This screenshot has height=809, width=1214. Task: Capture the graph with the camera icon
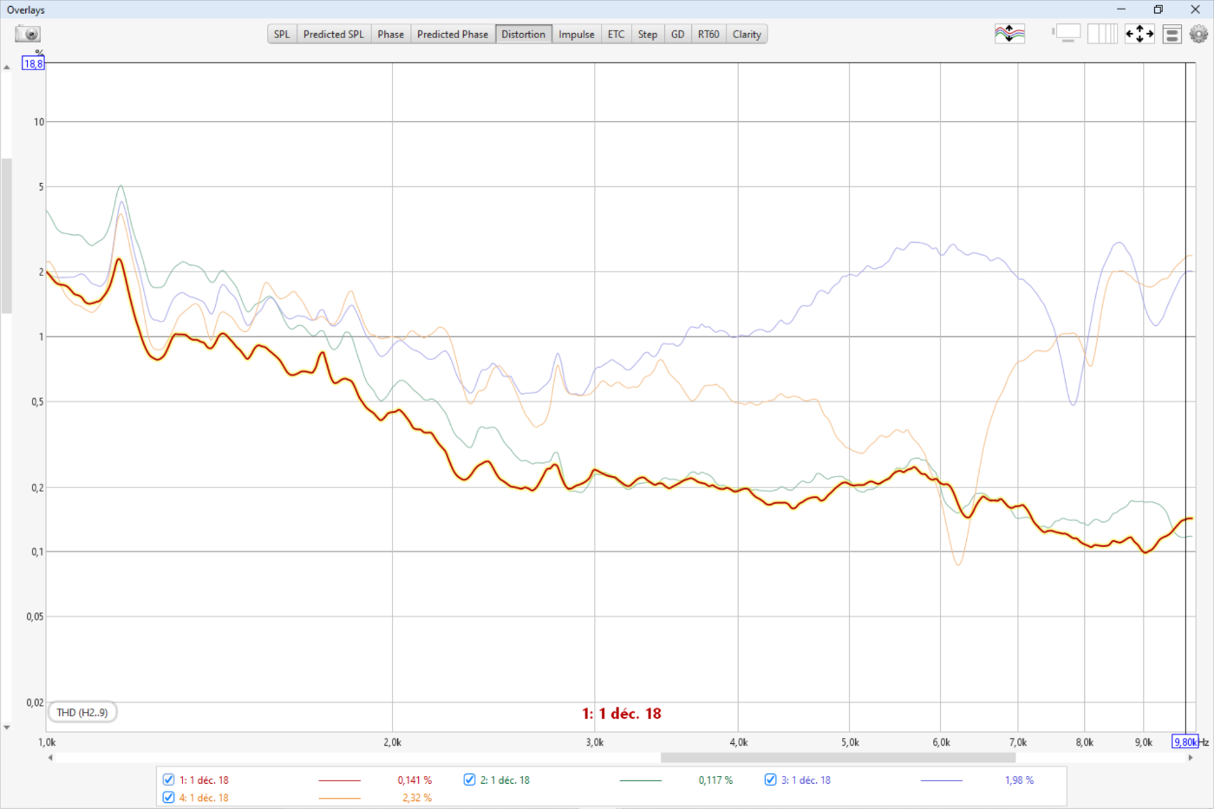tap(28, 34)
